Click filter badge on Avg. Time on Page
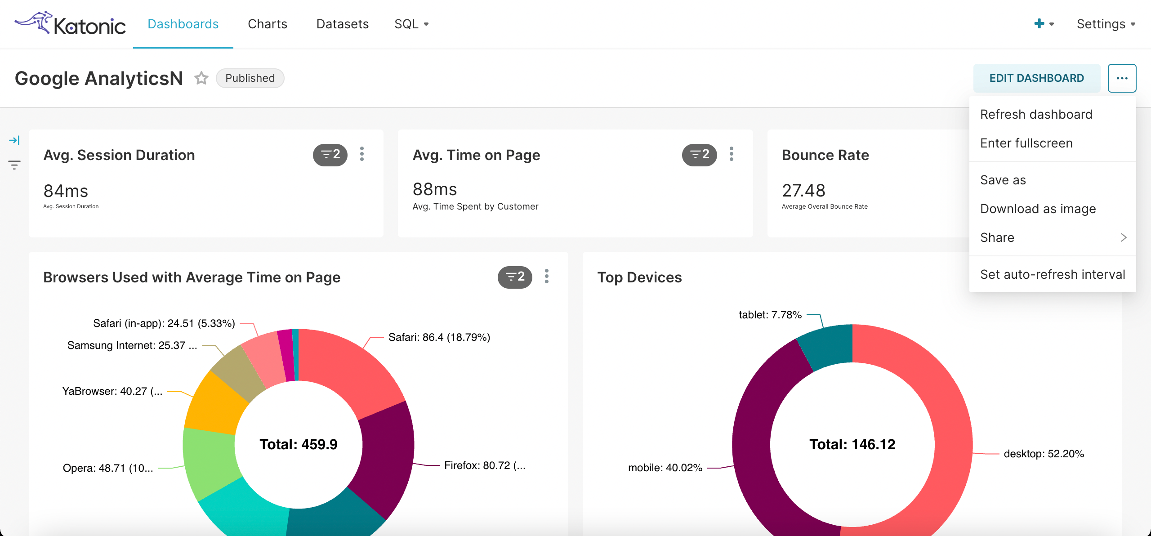The height and width of the screenshot is (536, 1151). (699, 155)
